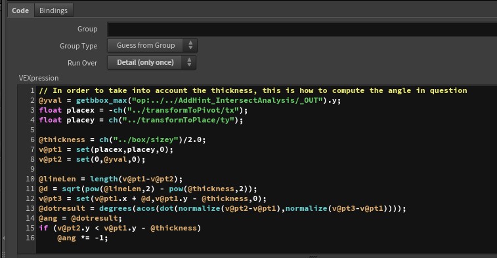Click the VEXpression label
This screenshot has height=258, width=497.
(39, 78)
